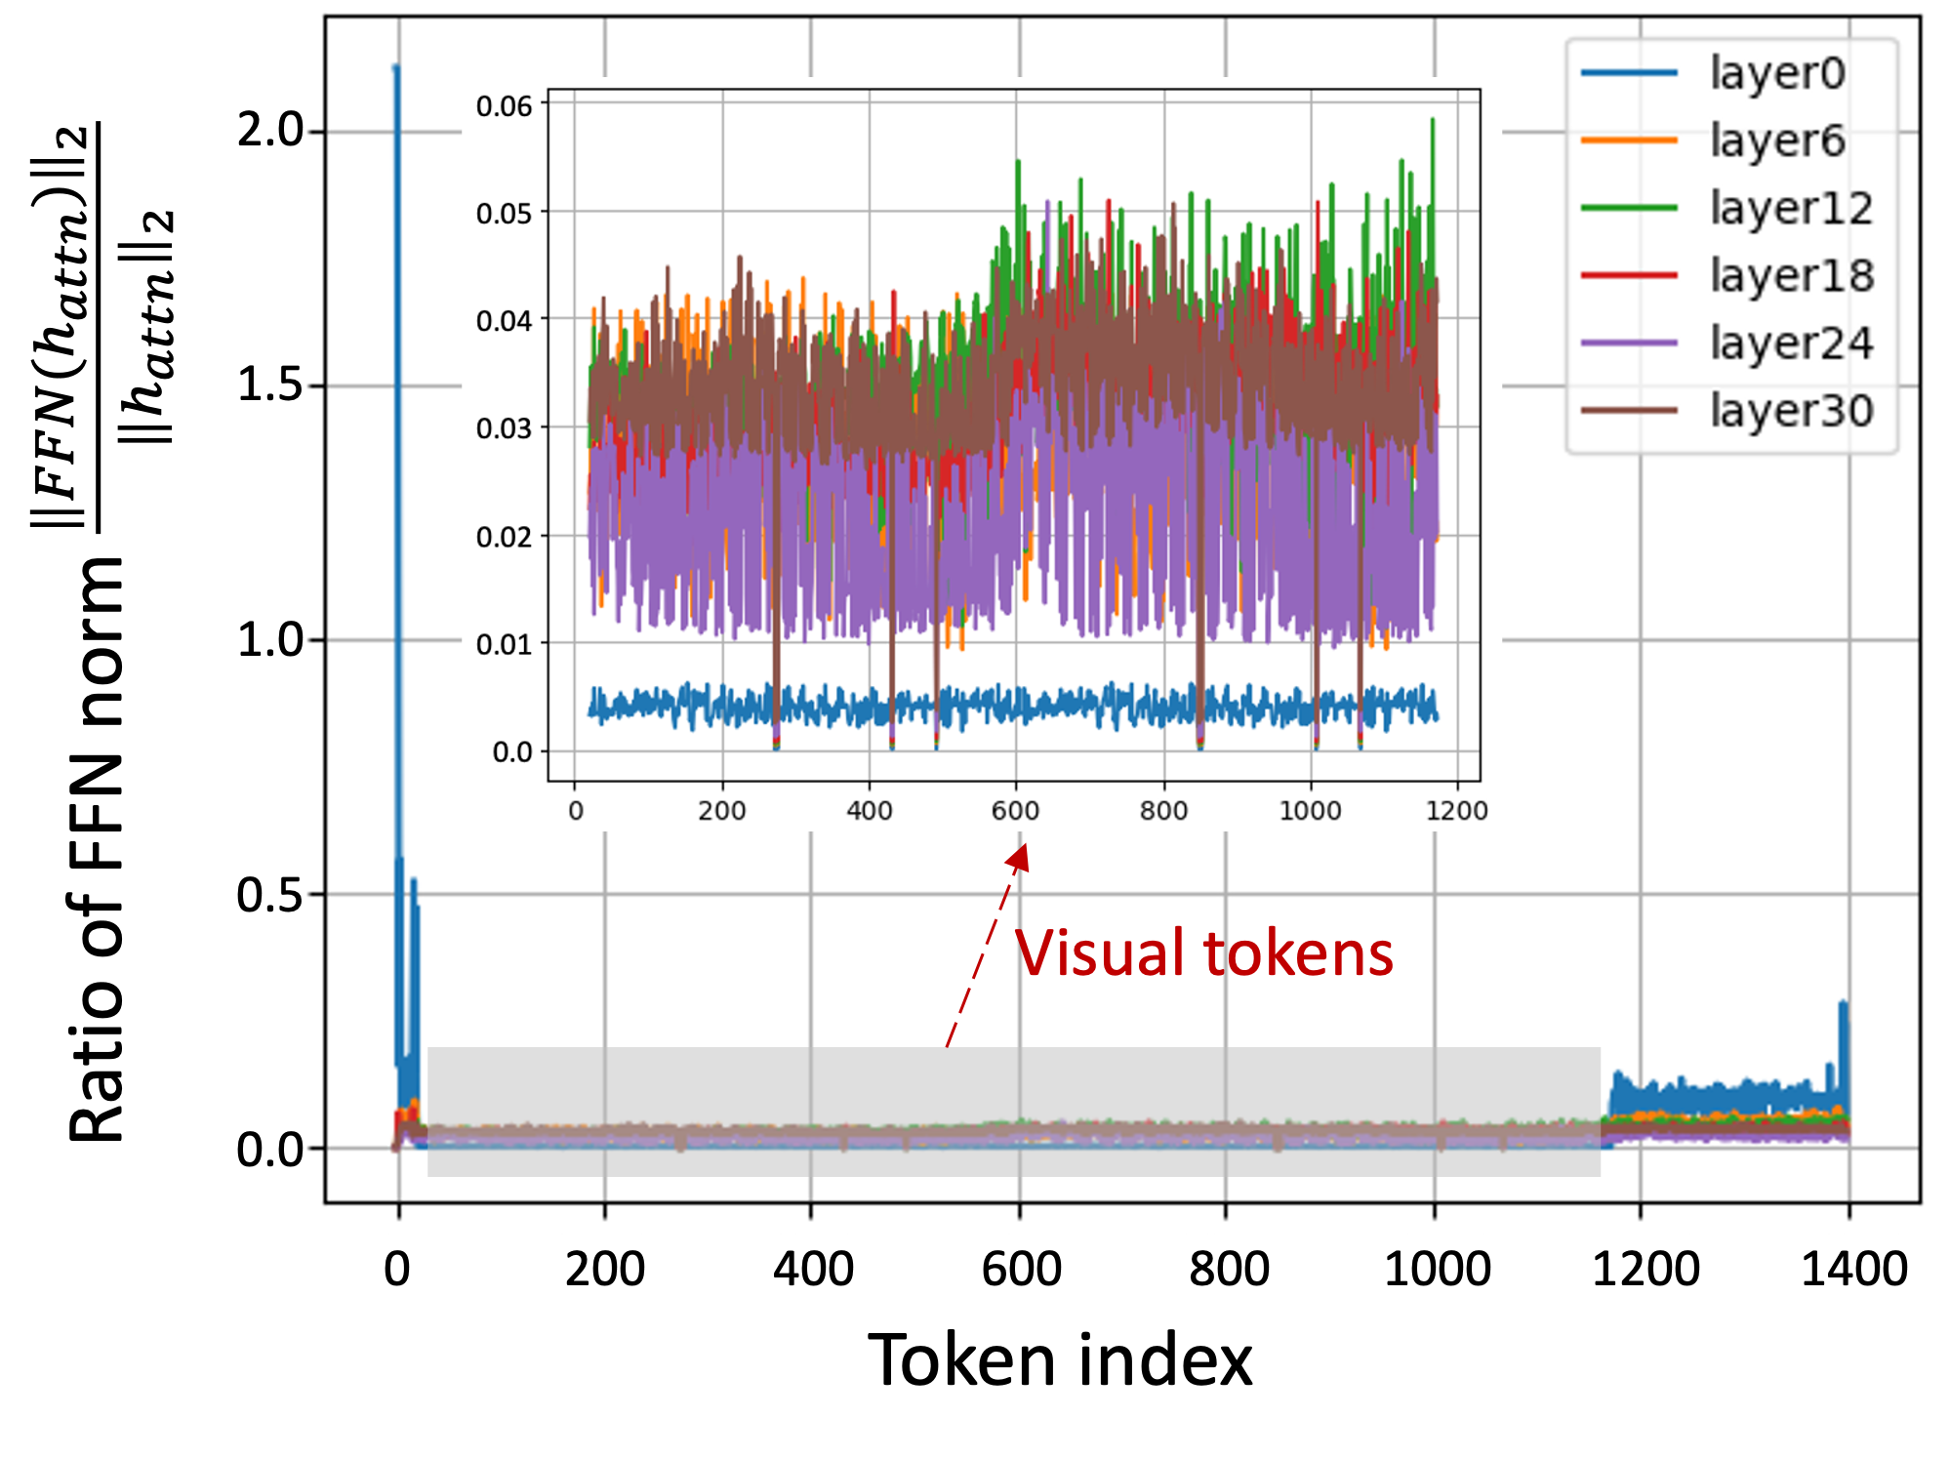Click the layer18 red legend line
Image resolution: width=1950 pixels, height=1458 pixels.
pyautogui.click(x=1628, y=275)
